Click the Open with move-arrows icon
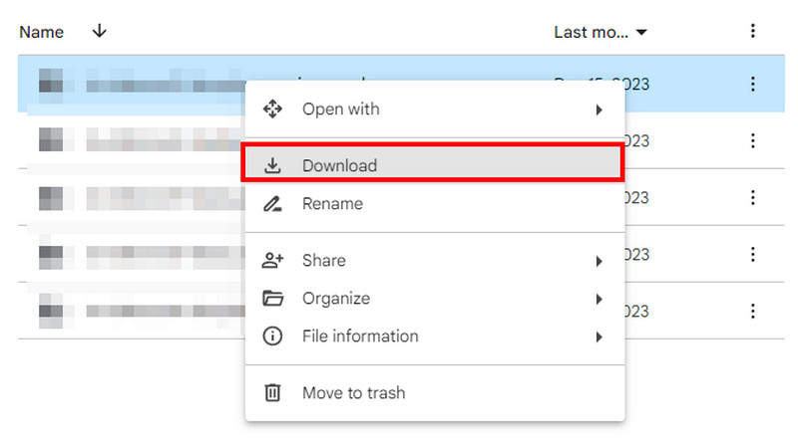The image size is (798, 447). 272,110
